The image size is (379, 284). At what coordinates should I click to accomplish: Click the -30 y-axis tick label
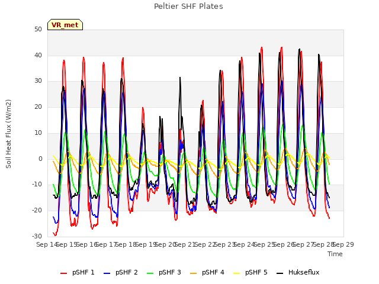click(x=37, y=236)
